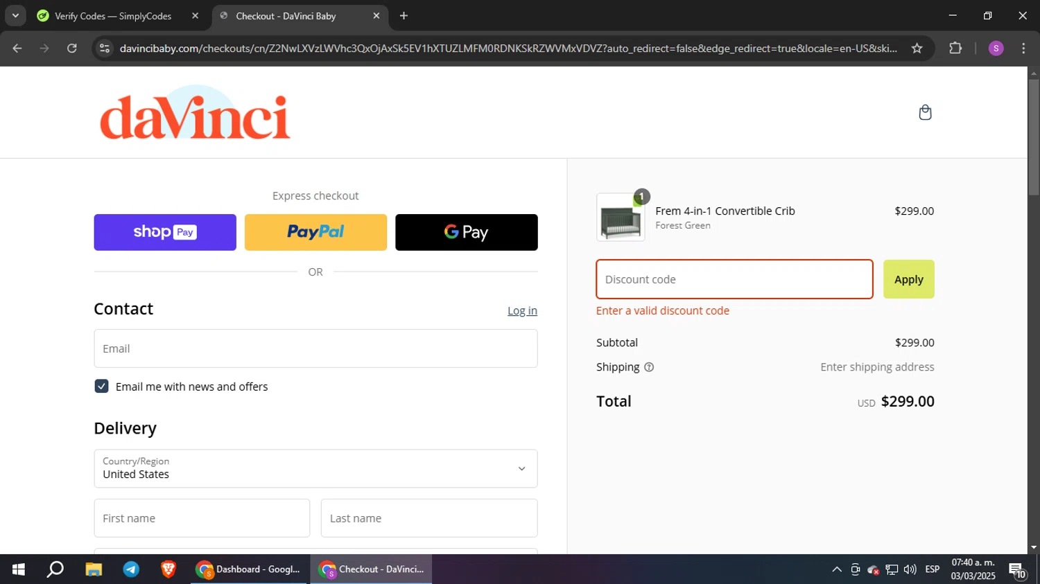The height and width of the screenshot is (584, 1040).
Task: Open the Chrome three-dot menu
Action: (1023, 48)
